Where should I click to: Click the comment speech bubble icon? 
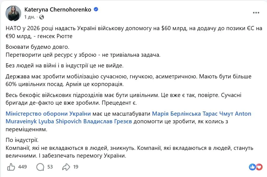point(40,167)
